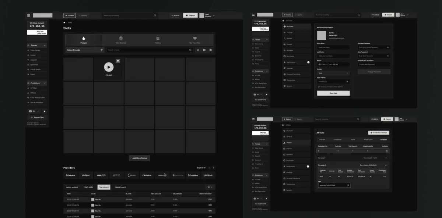Click Deposit button on Slots top bar
Viewport: 442px width, 218px height.
tap(190, 15)
